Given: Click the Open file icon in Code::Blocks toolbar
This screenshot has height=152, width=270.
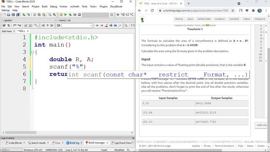Looking at the screenshot, I should tap(8, 15).
